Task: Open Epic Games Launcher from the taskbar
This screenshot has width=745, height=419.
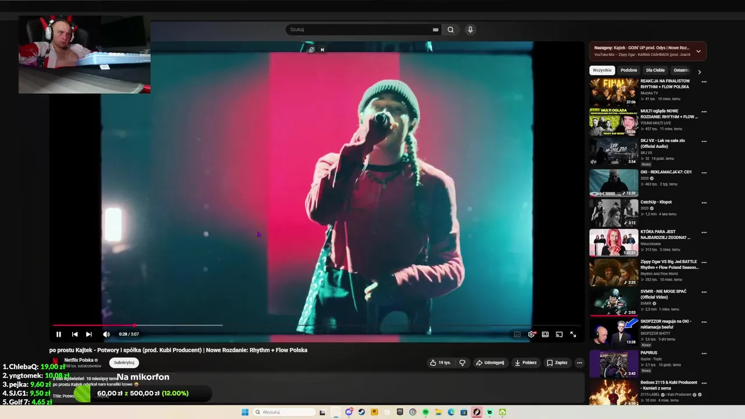Action: (x=400, y=413)
